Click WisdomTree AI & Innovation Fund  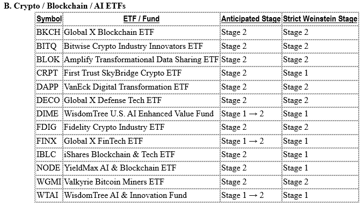125,195
